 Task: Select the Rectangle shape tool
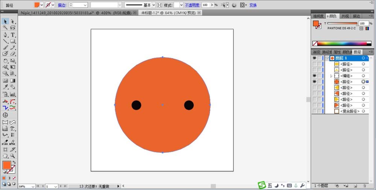tap(13, 41)
